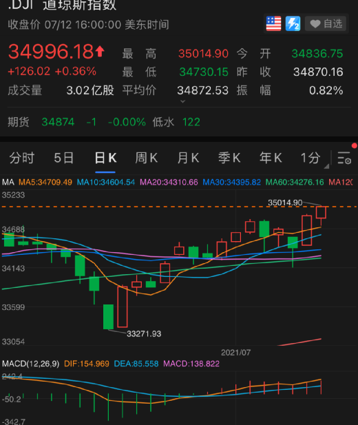Tap DIF:154.969 value
The height and width of the screenshot is (425, 358).
(x=87, y=364)
